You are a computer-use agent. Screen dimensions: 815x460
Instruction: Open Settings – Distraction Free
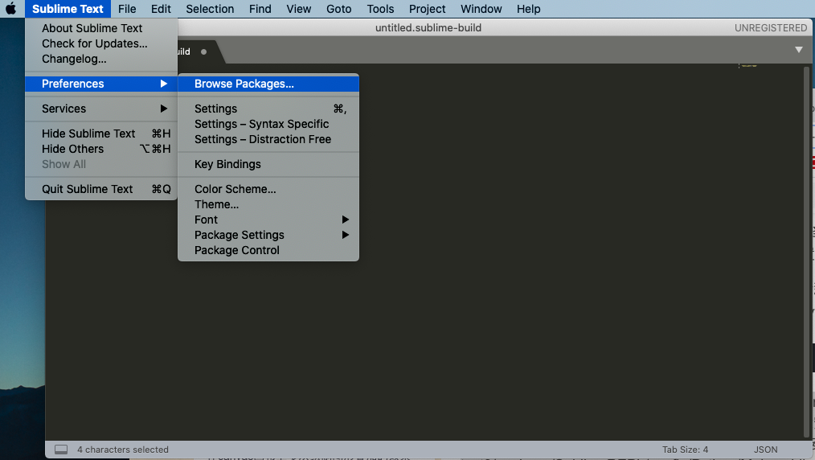tap(268, 139)
